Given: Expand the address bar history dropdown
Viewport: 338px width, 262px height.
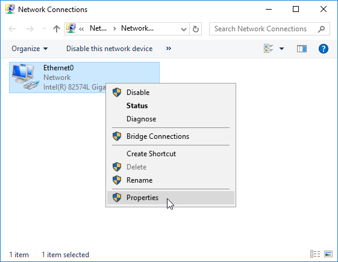Looking at the screenshot, I should click(183, 29).
